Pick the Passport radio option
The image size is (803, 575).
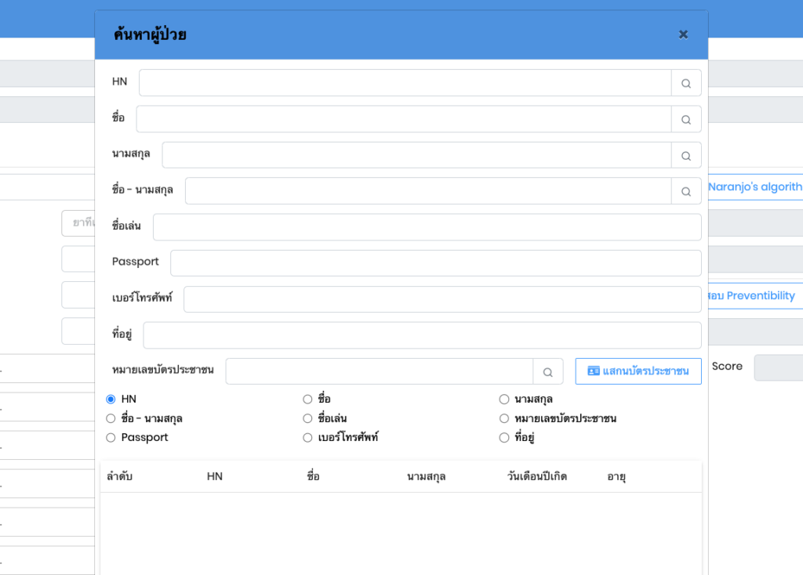[111, 437]
